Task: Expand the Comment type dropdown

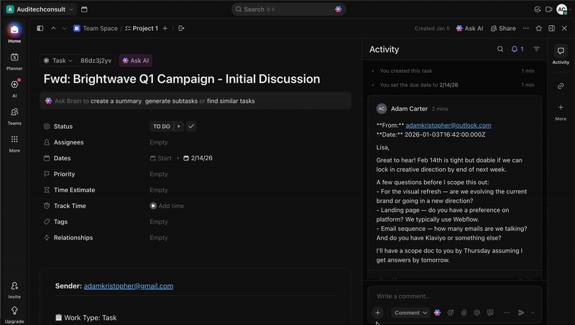Action: pos(411,313)
